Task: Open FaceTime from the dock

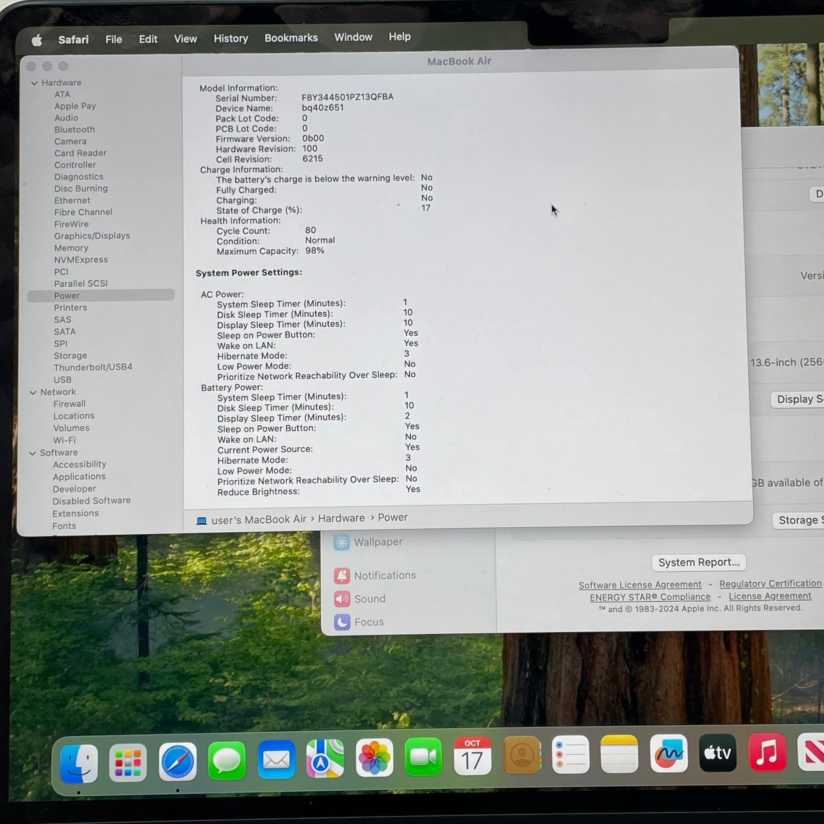Action: click(423, 757)
